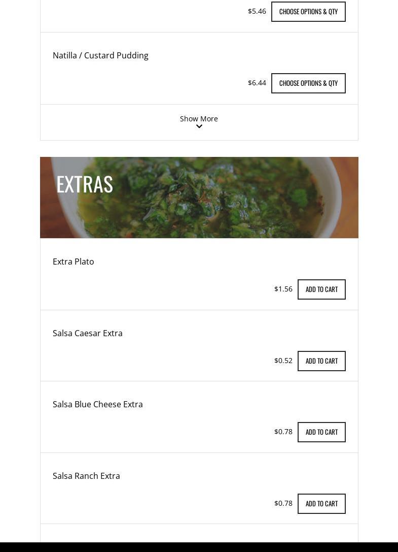
Task: Add Salsa Caesar Extra to cart
Action: [321, 361]
